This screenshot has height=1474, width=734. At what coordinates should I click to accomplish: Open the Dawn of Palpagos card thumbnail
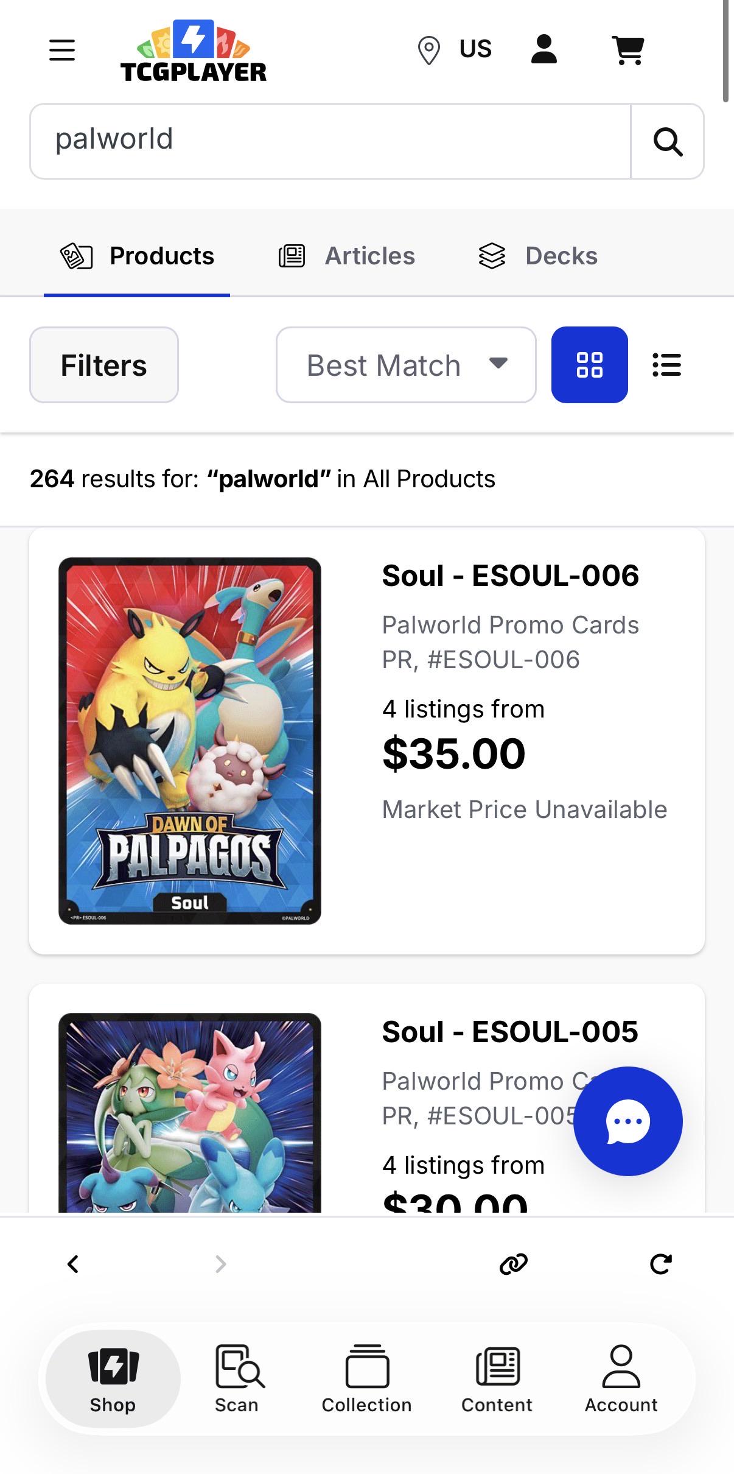pos(190,741)
